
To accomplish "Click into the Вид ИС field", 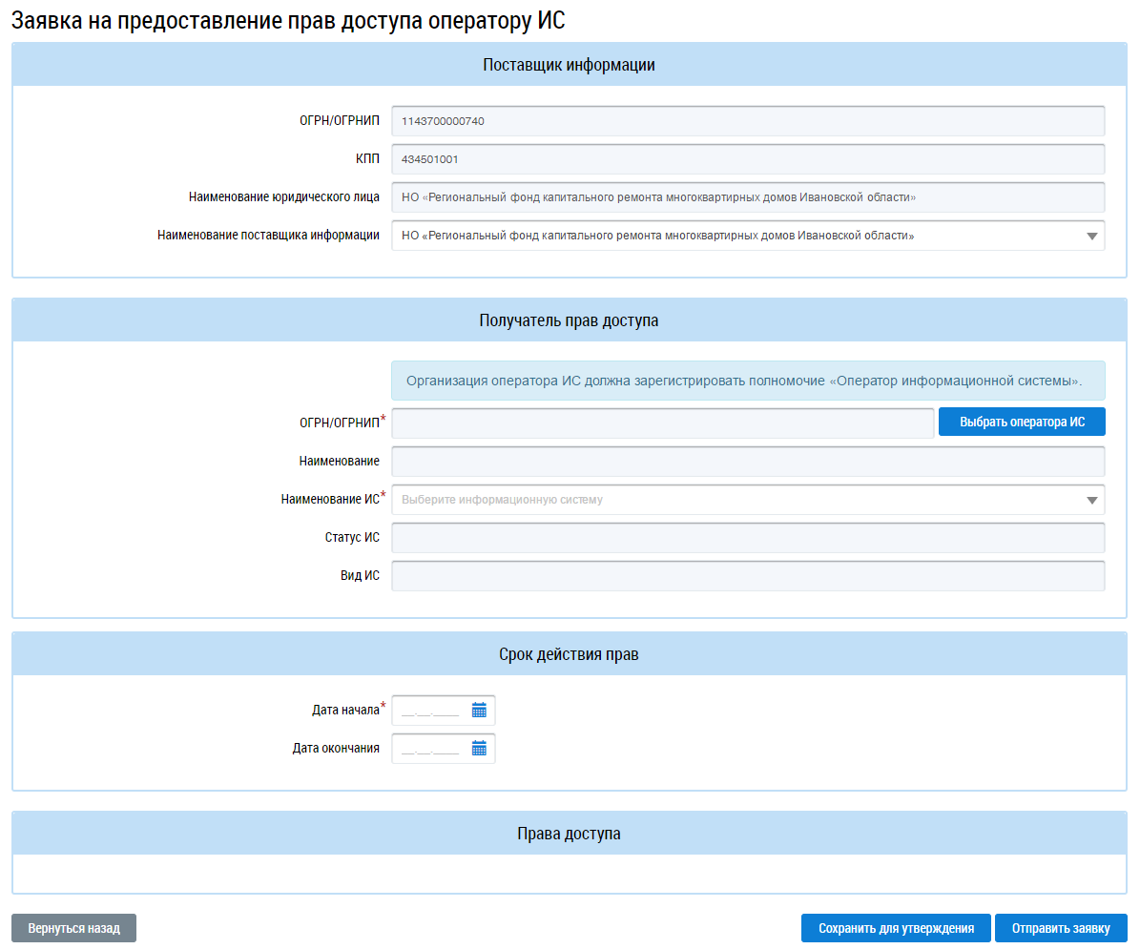I will click(748, 576).
